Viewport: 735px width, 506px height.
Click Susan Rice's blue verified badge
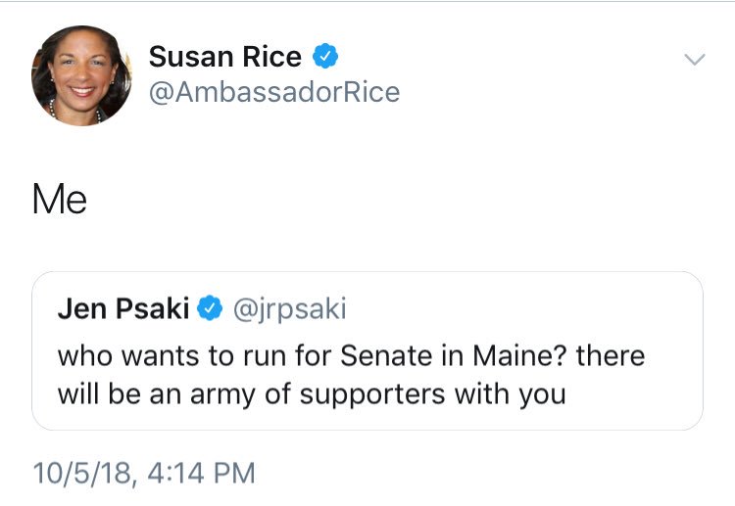(325, 56)
